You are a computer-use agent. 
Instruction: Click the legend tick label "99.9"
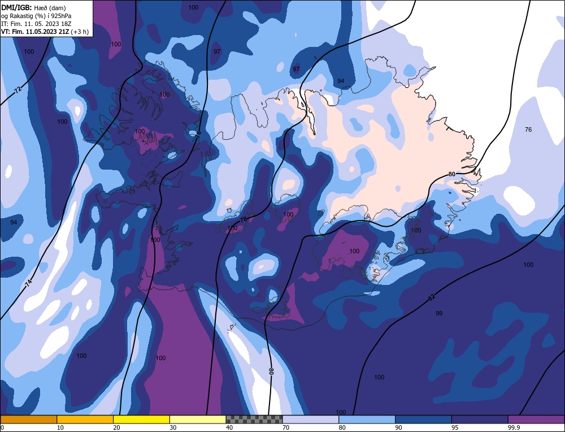(514, 427)
